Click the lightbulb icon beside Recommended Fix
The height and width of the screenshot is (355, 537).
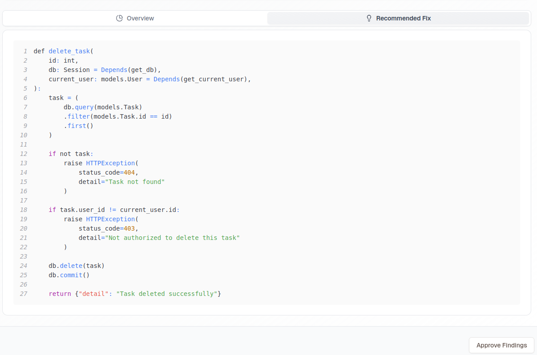[369, 18]
